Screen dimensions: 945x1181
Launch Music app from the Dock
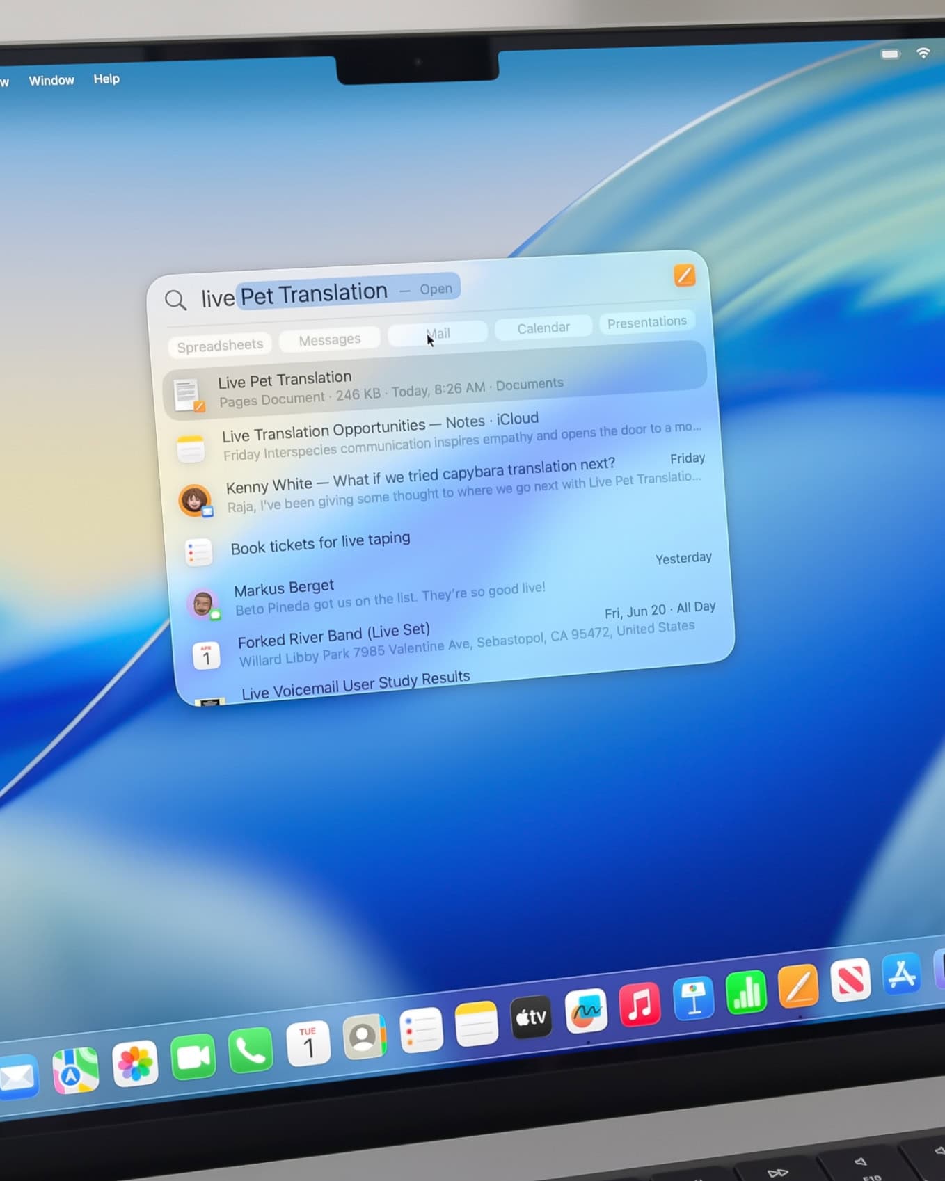[640, 1004]
